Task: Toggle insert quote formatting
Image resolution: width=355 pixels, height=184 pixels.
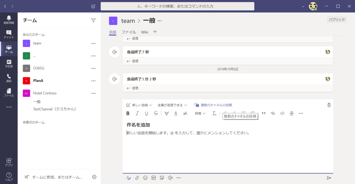Action: coord(263,113)
